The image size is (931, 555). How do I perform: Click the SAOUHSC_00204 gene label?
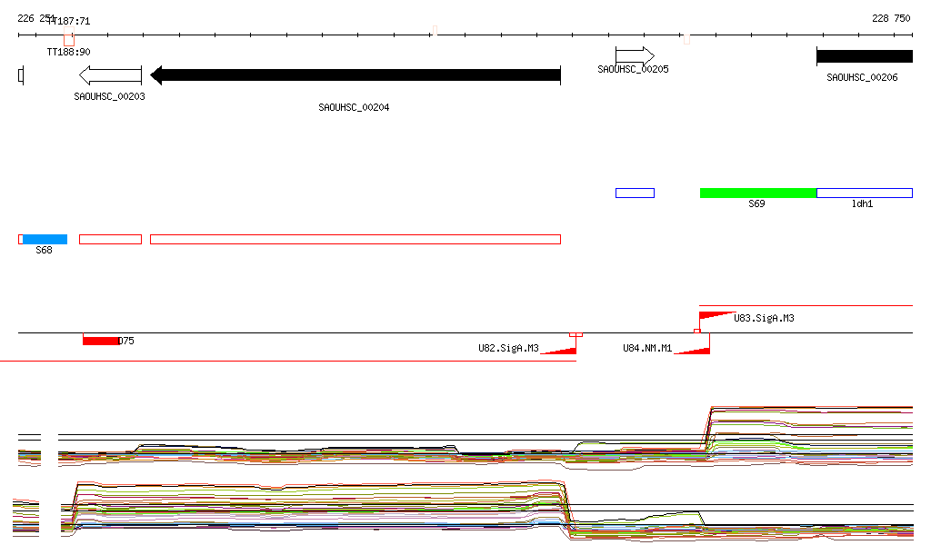pos(354,107)
